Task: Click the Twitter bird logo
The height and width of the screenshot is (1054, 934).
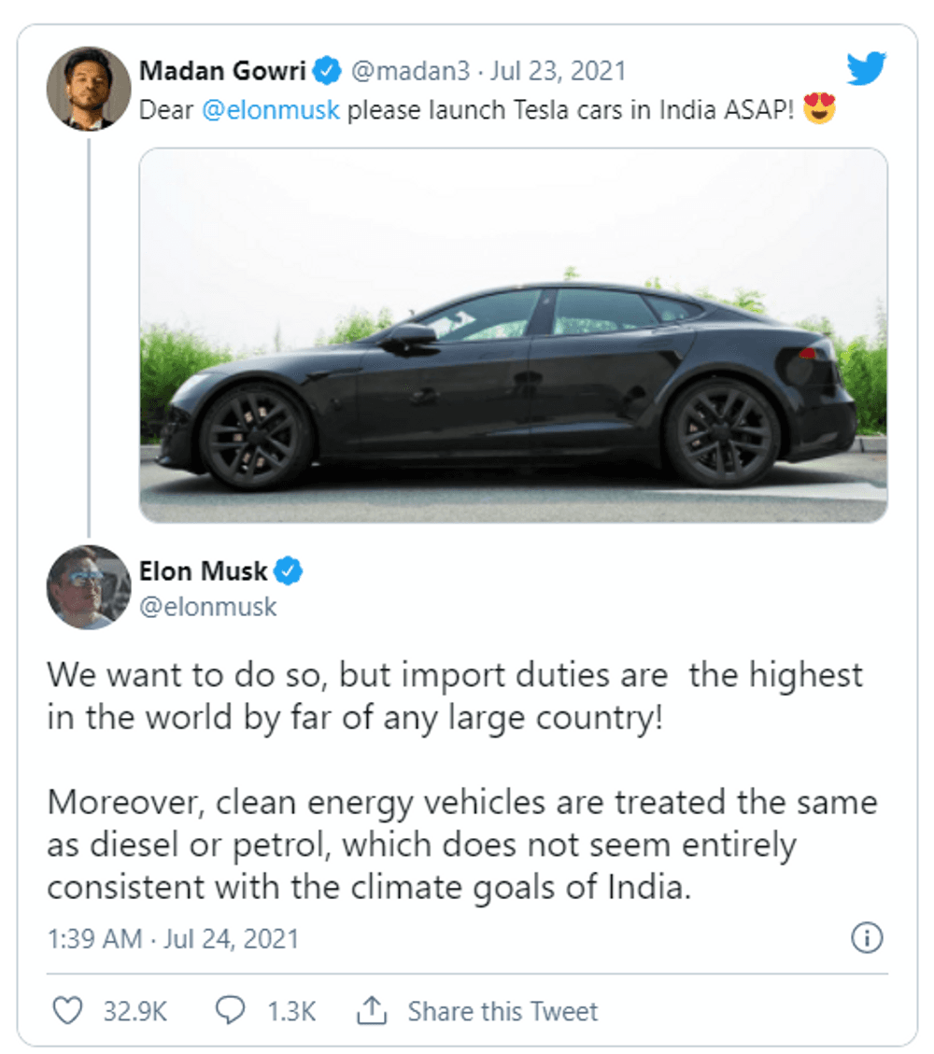Action: coord(866,70)
